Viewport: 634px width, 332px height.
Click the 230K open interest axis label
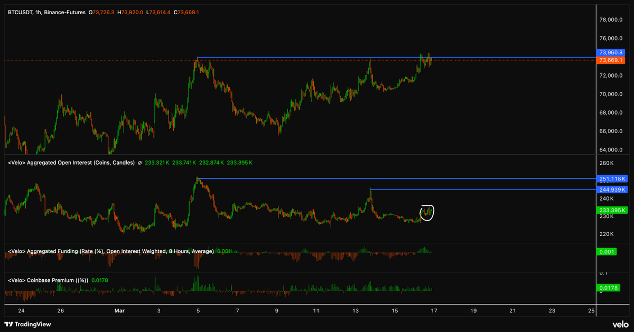point(607,216)
